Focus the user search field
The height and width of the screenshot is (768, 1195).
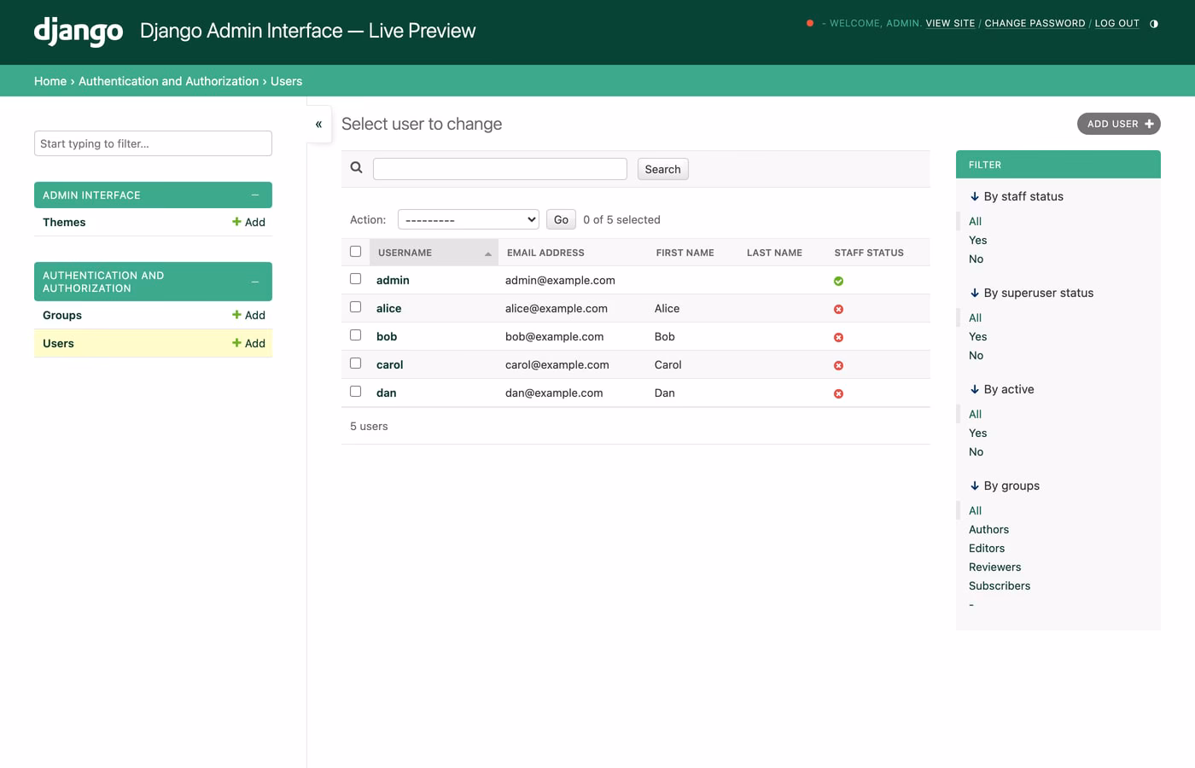point(499,169)
